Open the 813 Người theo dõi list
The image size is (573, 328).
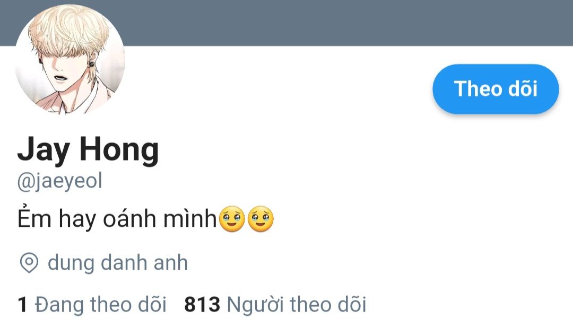coord(275,305)
